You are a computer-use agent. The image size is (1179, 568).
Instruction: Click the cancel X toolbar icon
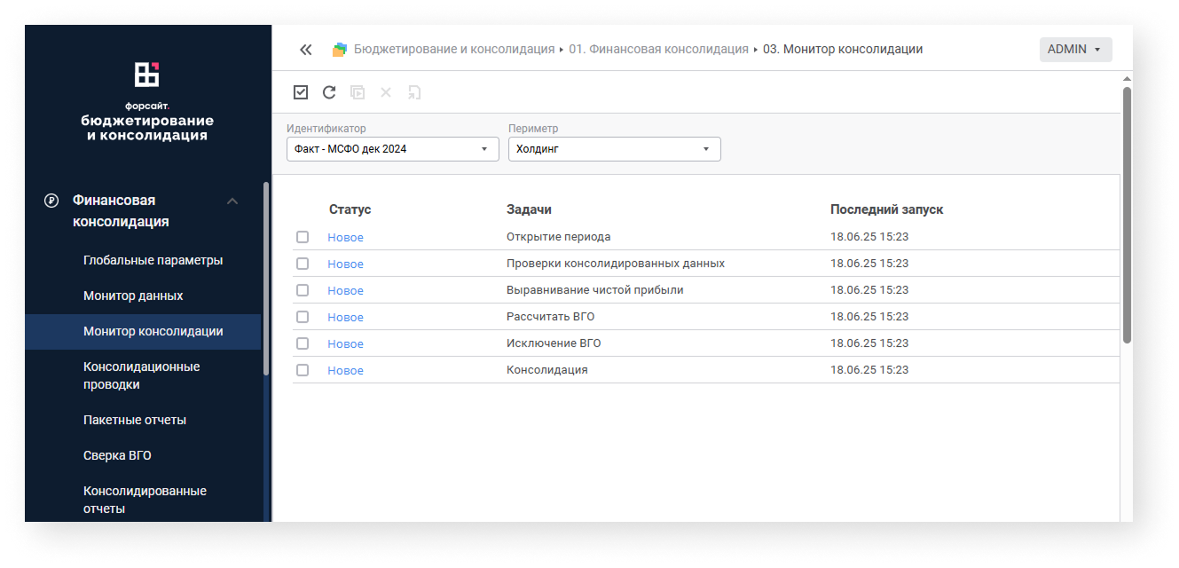click(386, 92)
